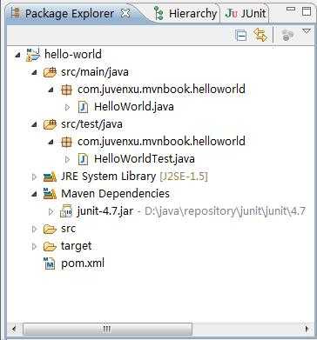Select src/test/java folder label
This screenshot has width=317, height=340.
91,124
